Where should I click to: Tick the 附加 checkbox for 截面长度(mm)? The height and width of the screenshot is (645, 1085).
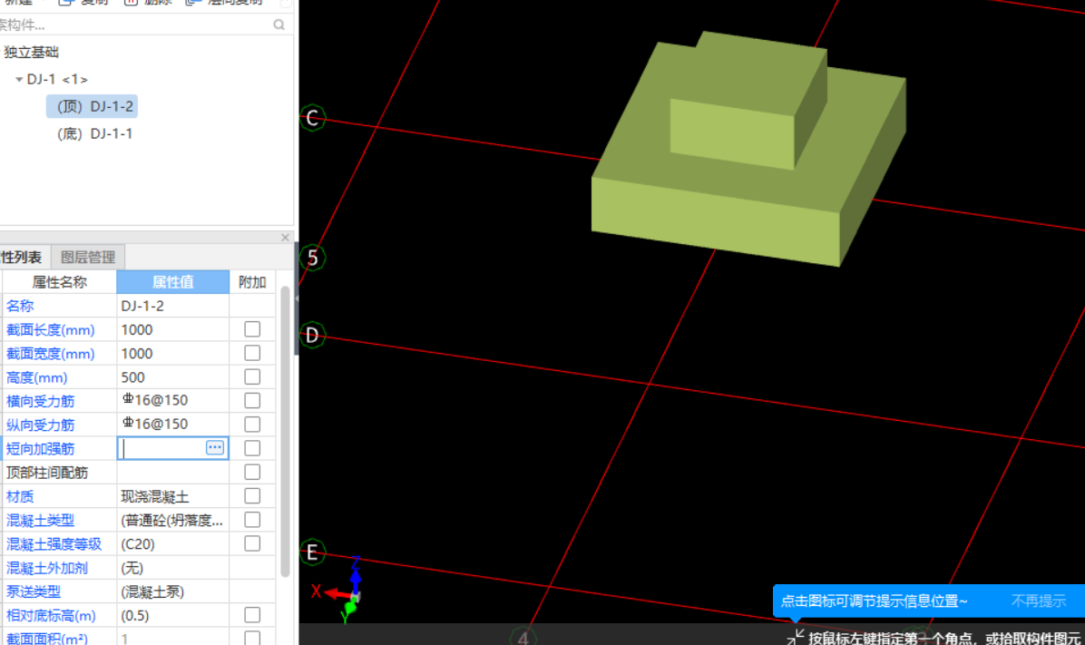click(x=252, y=329)
